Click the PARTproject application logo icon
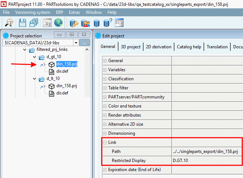Image resolution: width=243 pixels, height=178 pixels. tap(4, 4)
